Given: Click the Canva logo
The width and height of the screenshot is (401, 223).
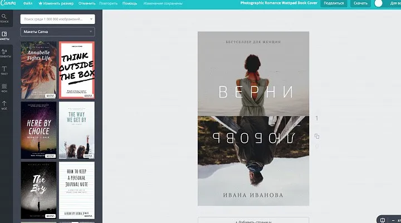Looking at the screenshot, I should (7, 3).
